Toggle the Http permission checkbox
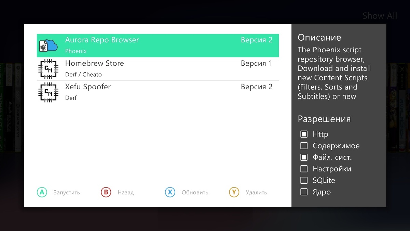 [x=304, y=134]
